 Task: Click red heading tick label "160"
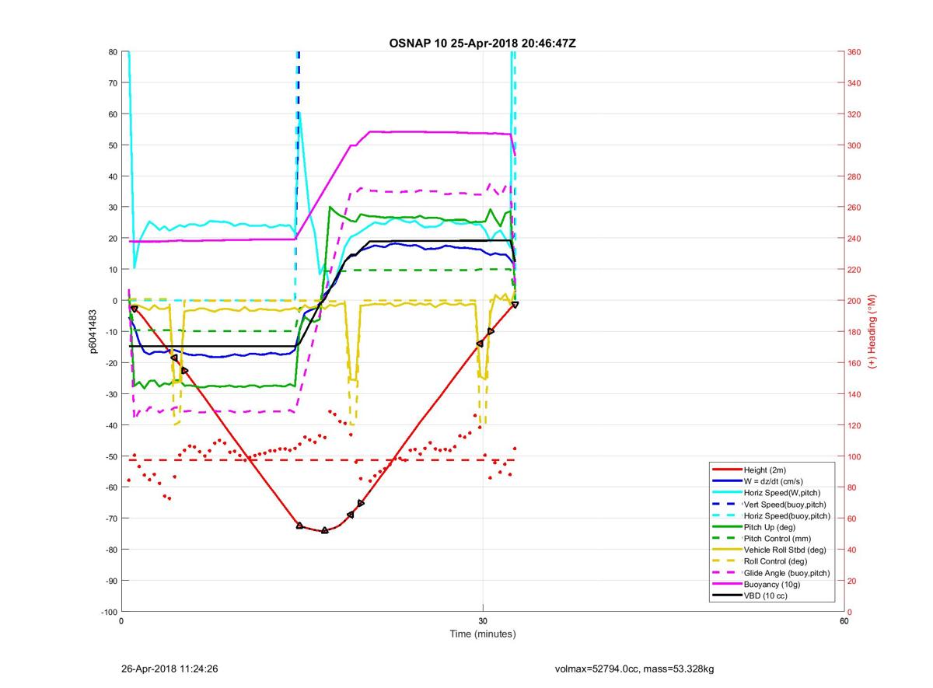855,363
